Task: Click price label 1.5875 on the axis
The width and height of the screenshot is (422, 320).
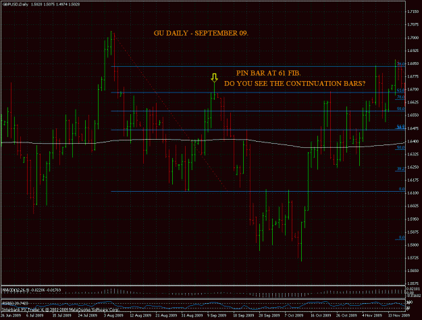Action: click(x=413, y=232)
